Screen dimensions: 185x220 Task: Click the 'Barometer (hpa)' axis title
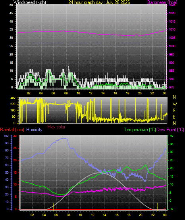coord(162,2)
